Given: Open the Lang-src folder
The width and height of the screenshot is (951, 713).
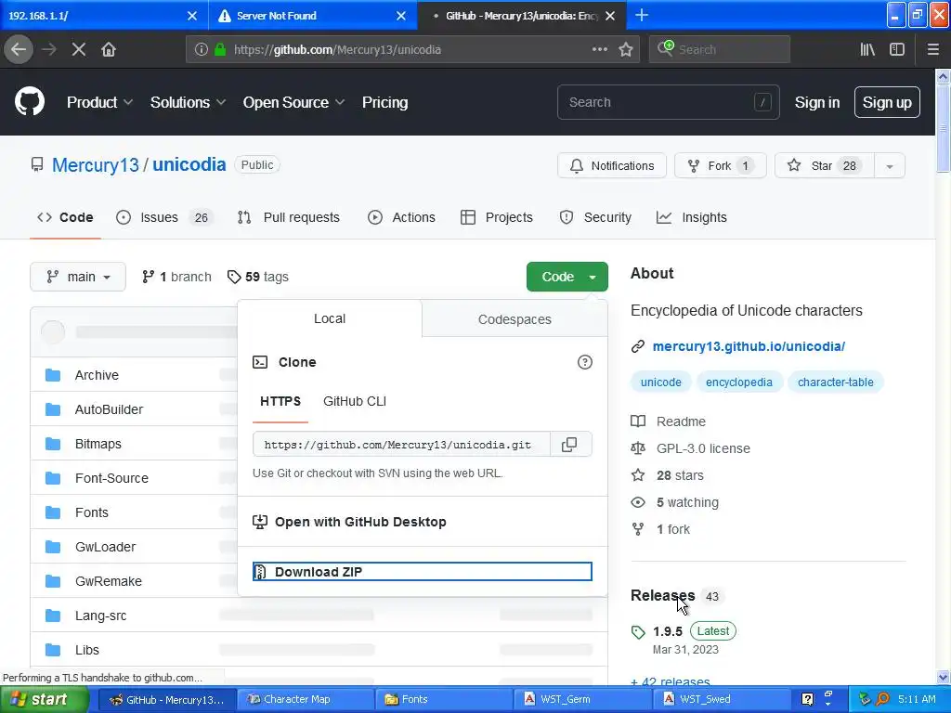Looking at the screenshot, I should [x=100, y=616].
